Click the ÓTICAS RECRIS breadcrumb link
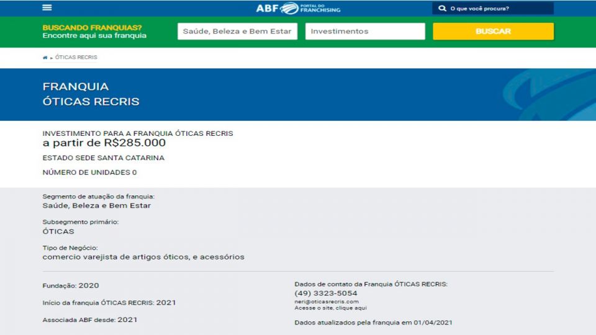 (76, 57)
